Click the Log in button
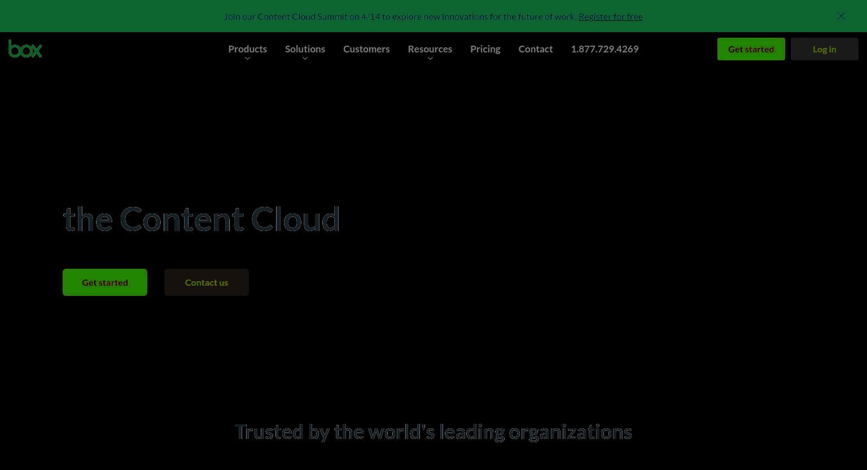867x470 pixels. click(825, 49)
